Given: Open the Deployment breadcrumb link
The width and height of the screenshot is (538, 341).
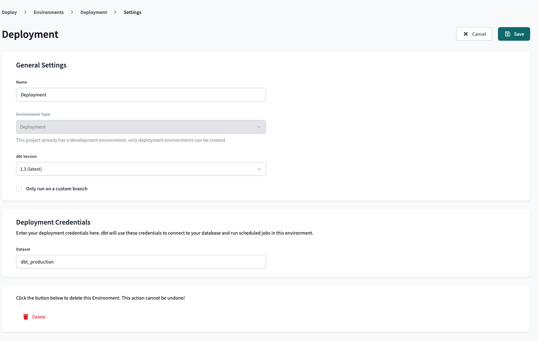Looking at the screenshot, I should (94, 12).
